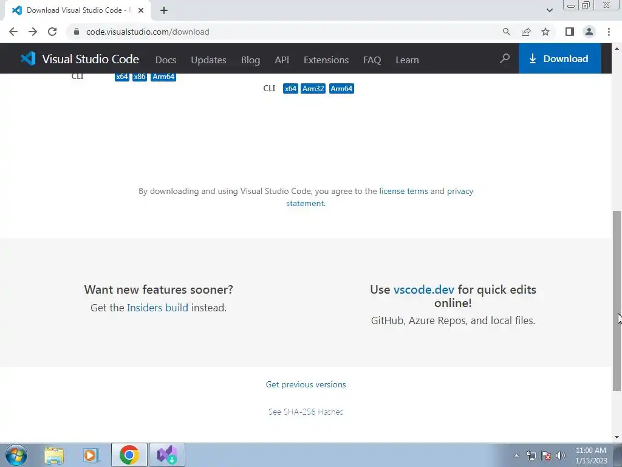Close the Download Visual Studio Code tab
Screen dimensions: 622x467
(141, 10)
